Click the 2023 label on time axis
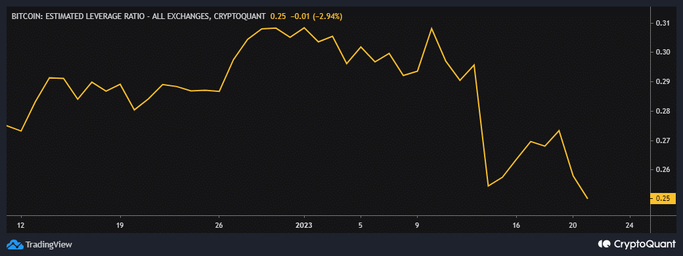The height and width of the screenshot is (256, 683). click(303, 225)
